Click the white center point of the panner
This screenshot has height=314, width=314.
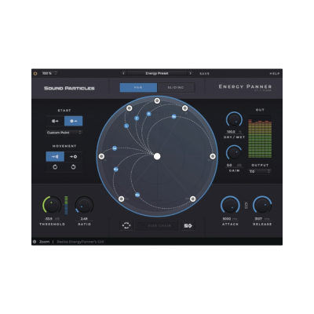[157, 156]
